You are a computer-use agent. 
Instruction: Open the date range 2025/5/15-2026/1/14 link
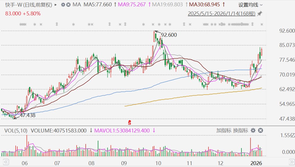[x=221, y=13]
